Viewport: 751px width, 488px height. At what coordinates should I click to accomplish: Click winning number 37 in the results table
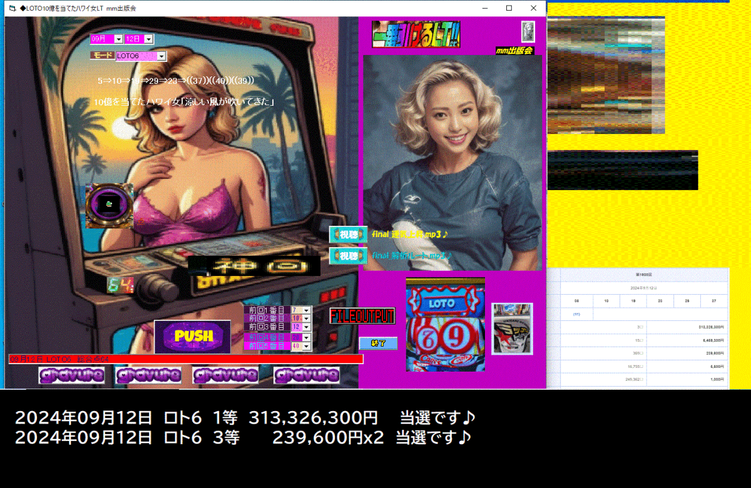coord(714,301)
